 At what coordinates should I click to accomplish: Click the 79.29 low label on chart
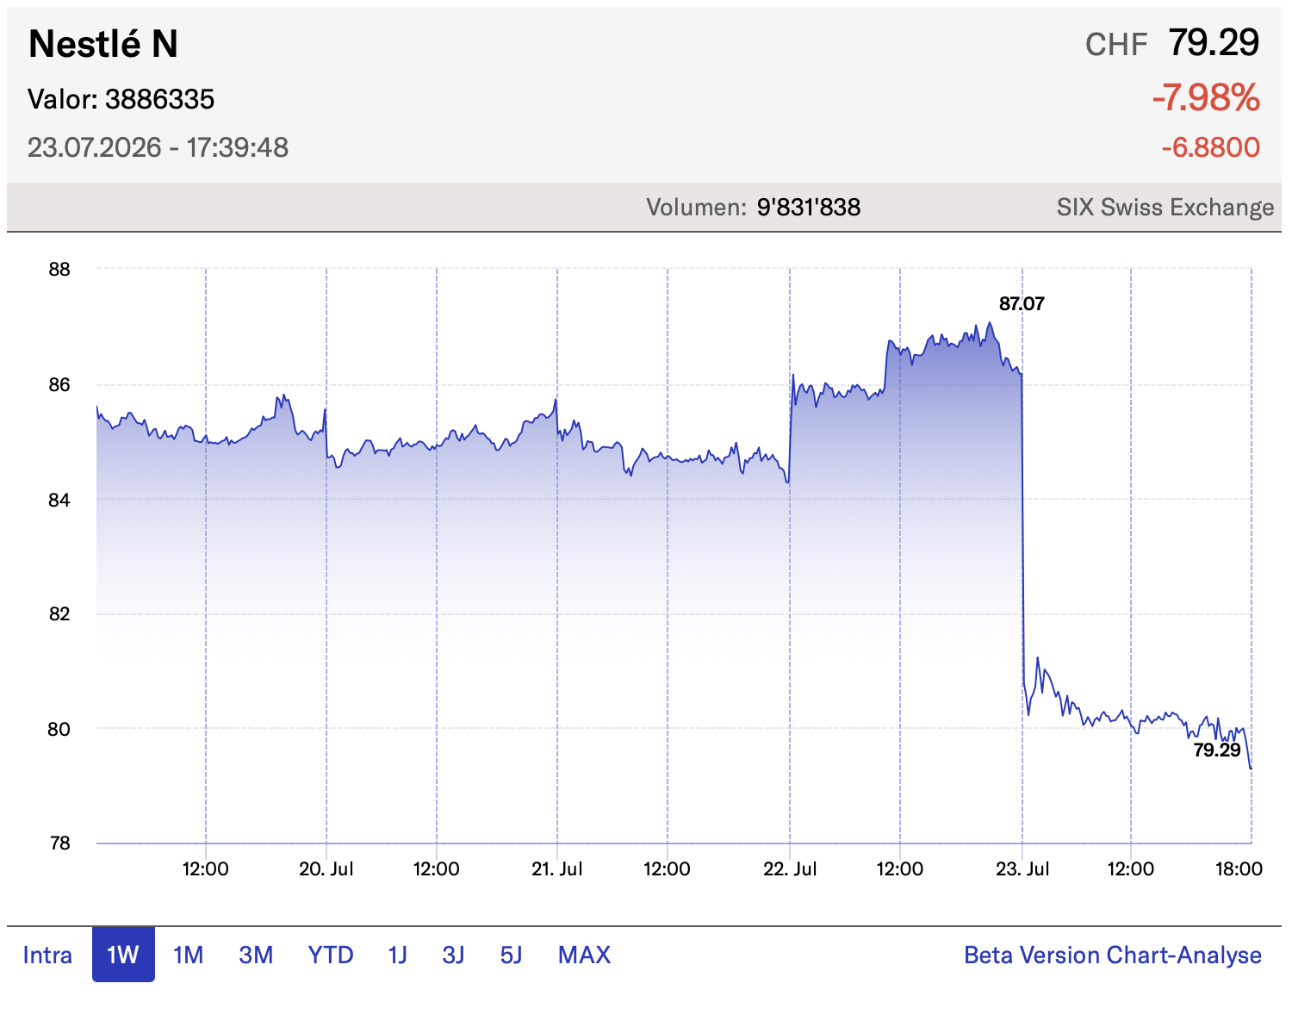pyautogui.click(x=1217, y=750)
